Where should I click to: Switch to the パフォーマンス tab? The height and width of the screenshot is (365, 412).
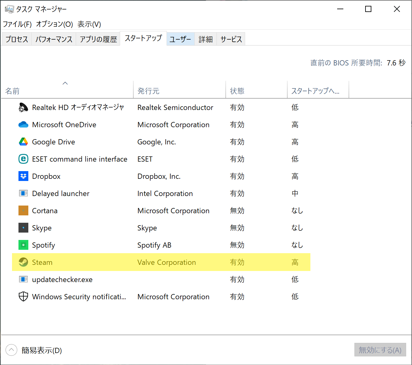click(54, 39)
